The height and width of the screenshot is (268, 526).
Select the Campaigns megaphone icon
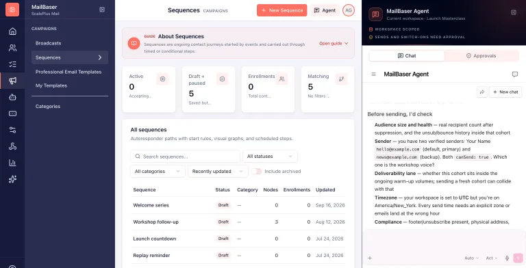click(x=12, y=81)
